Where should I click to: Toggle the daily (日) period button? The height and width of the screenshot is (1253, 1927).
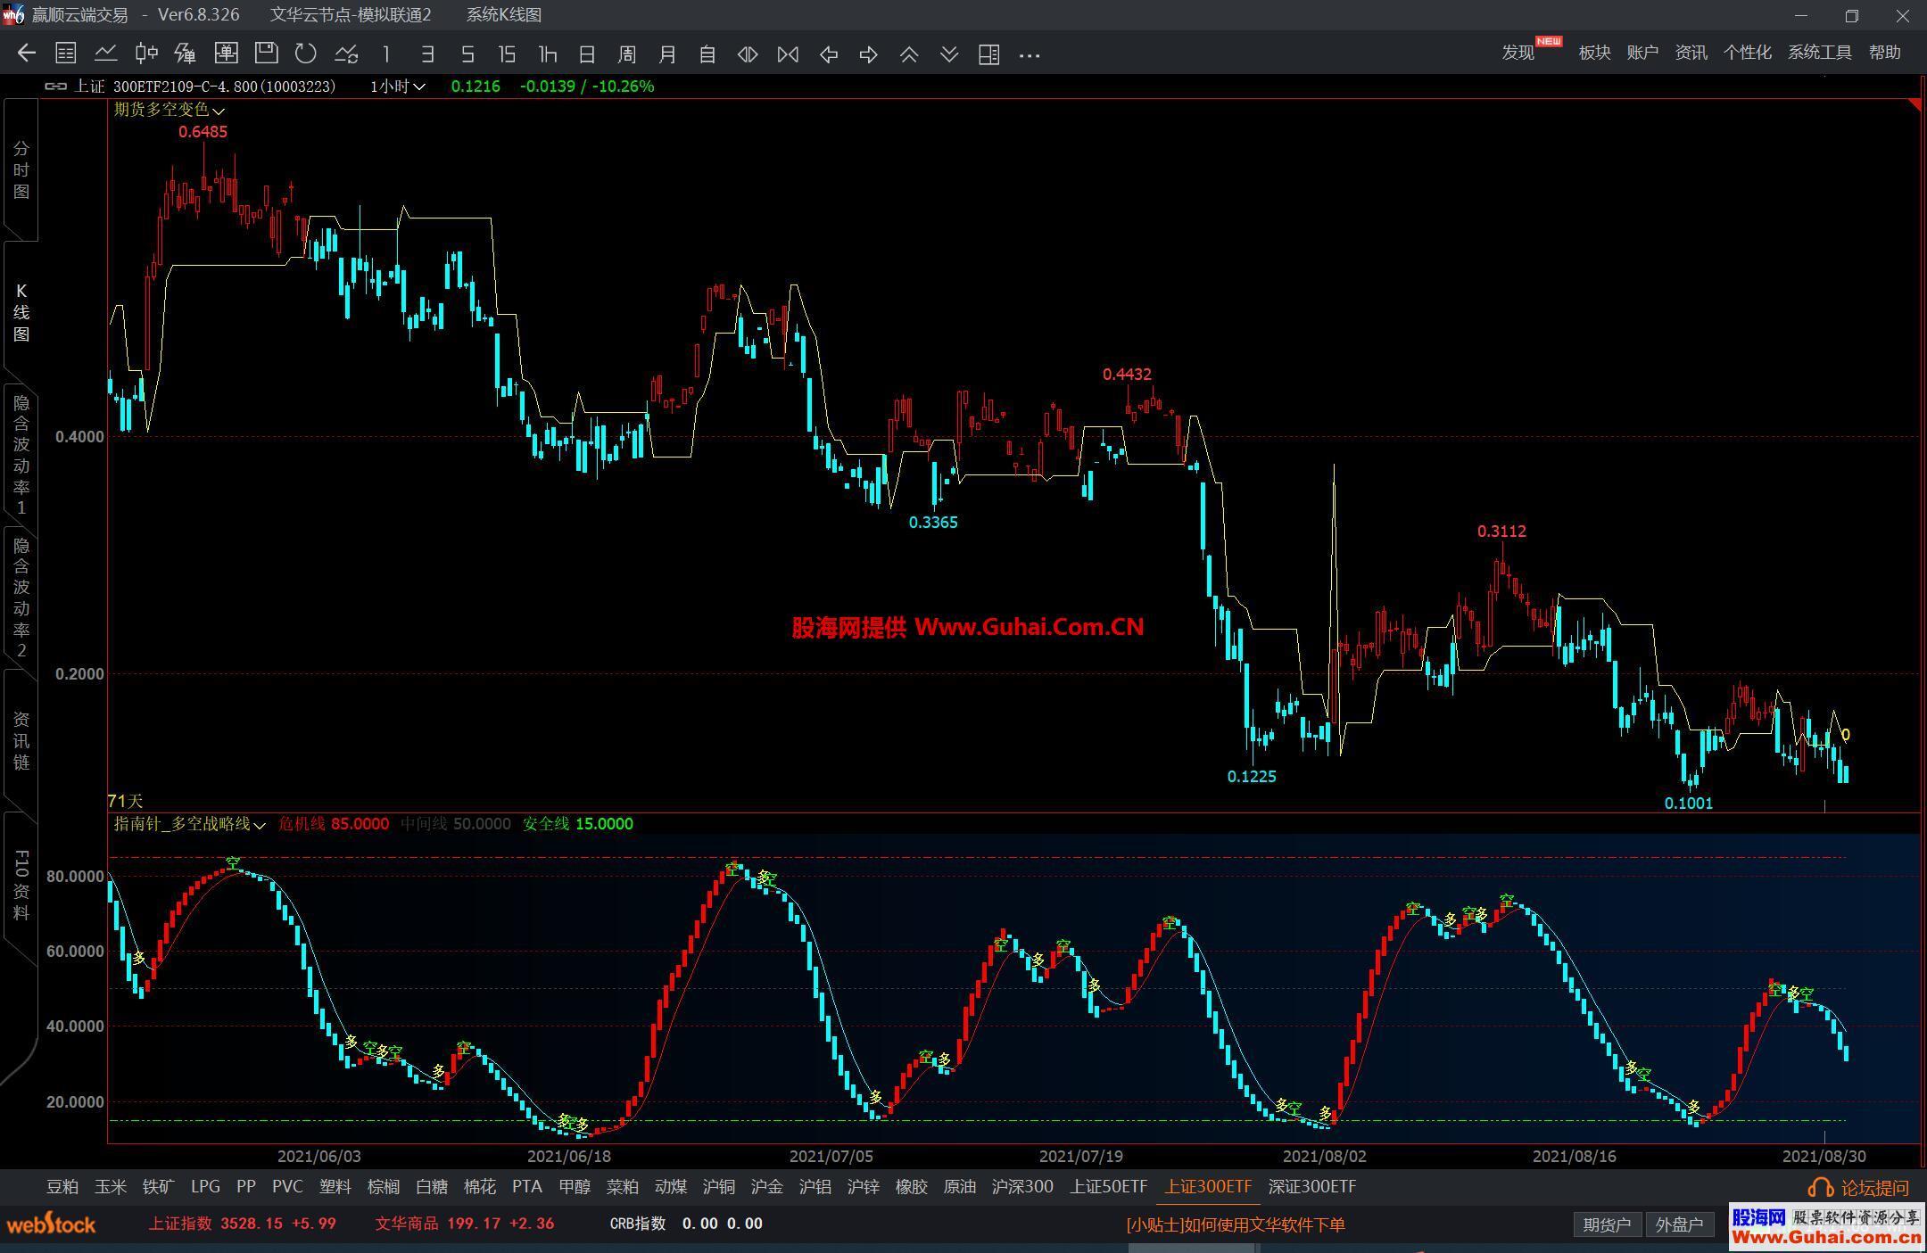587,54
